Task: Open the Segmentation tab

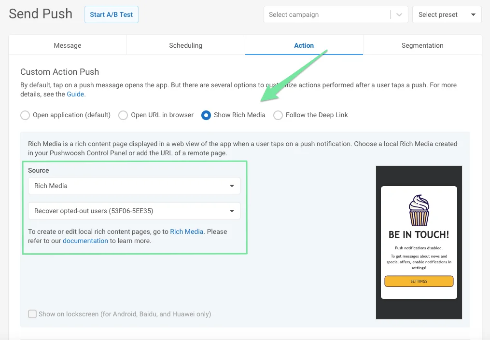Action: [x=422, y=45]
